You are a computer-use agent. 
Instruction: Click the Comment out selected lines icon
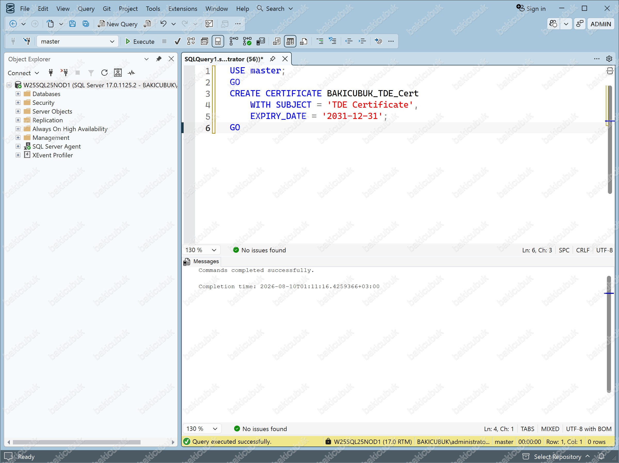point(320,41)
